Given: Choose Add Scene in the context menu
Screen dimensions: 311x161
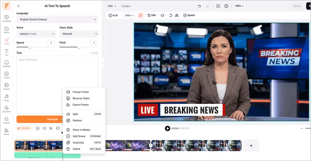Looking at the screenshot, I should tap(84, 136).
